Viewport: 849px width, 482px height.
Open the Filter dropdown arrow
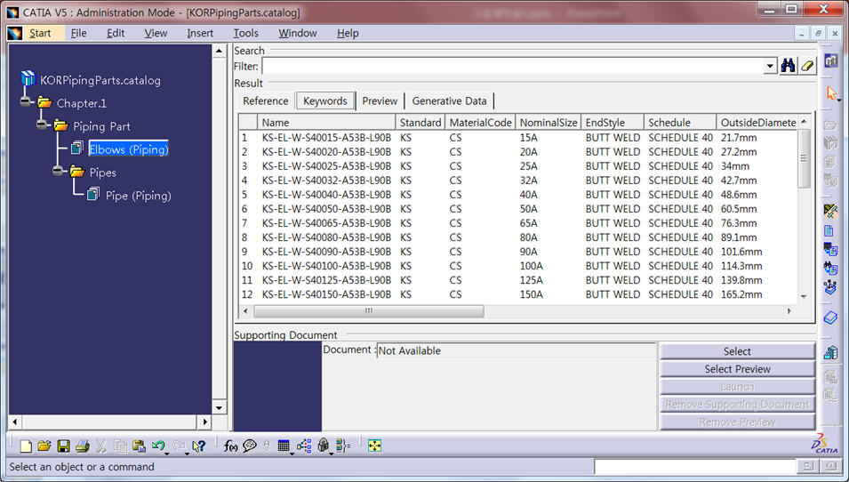(x=770, y=66)
